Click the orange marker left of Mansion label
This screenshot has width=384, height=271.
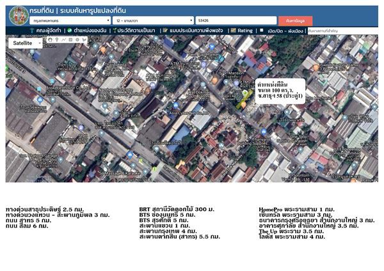point(214,80)
